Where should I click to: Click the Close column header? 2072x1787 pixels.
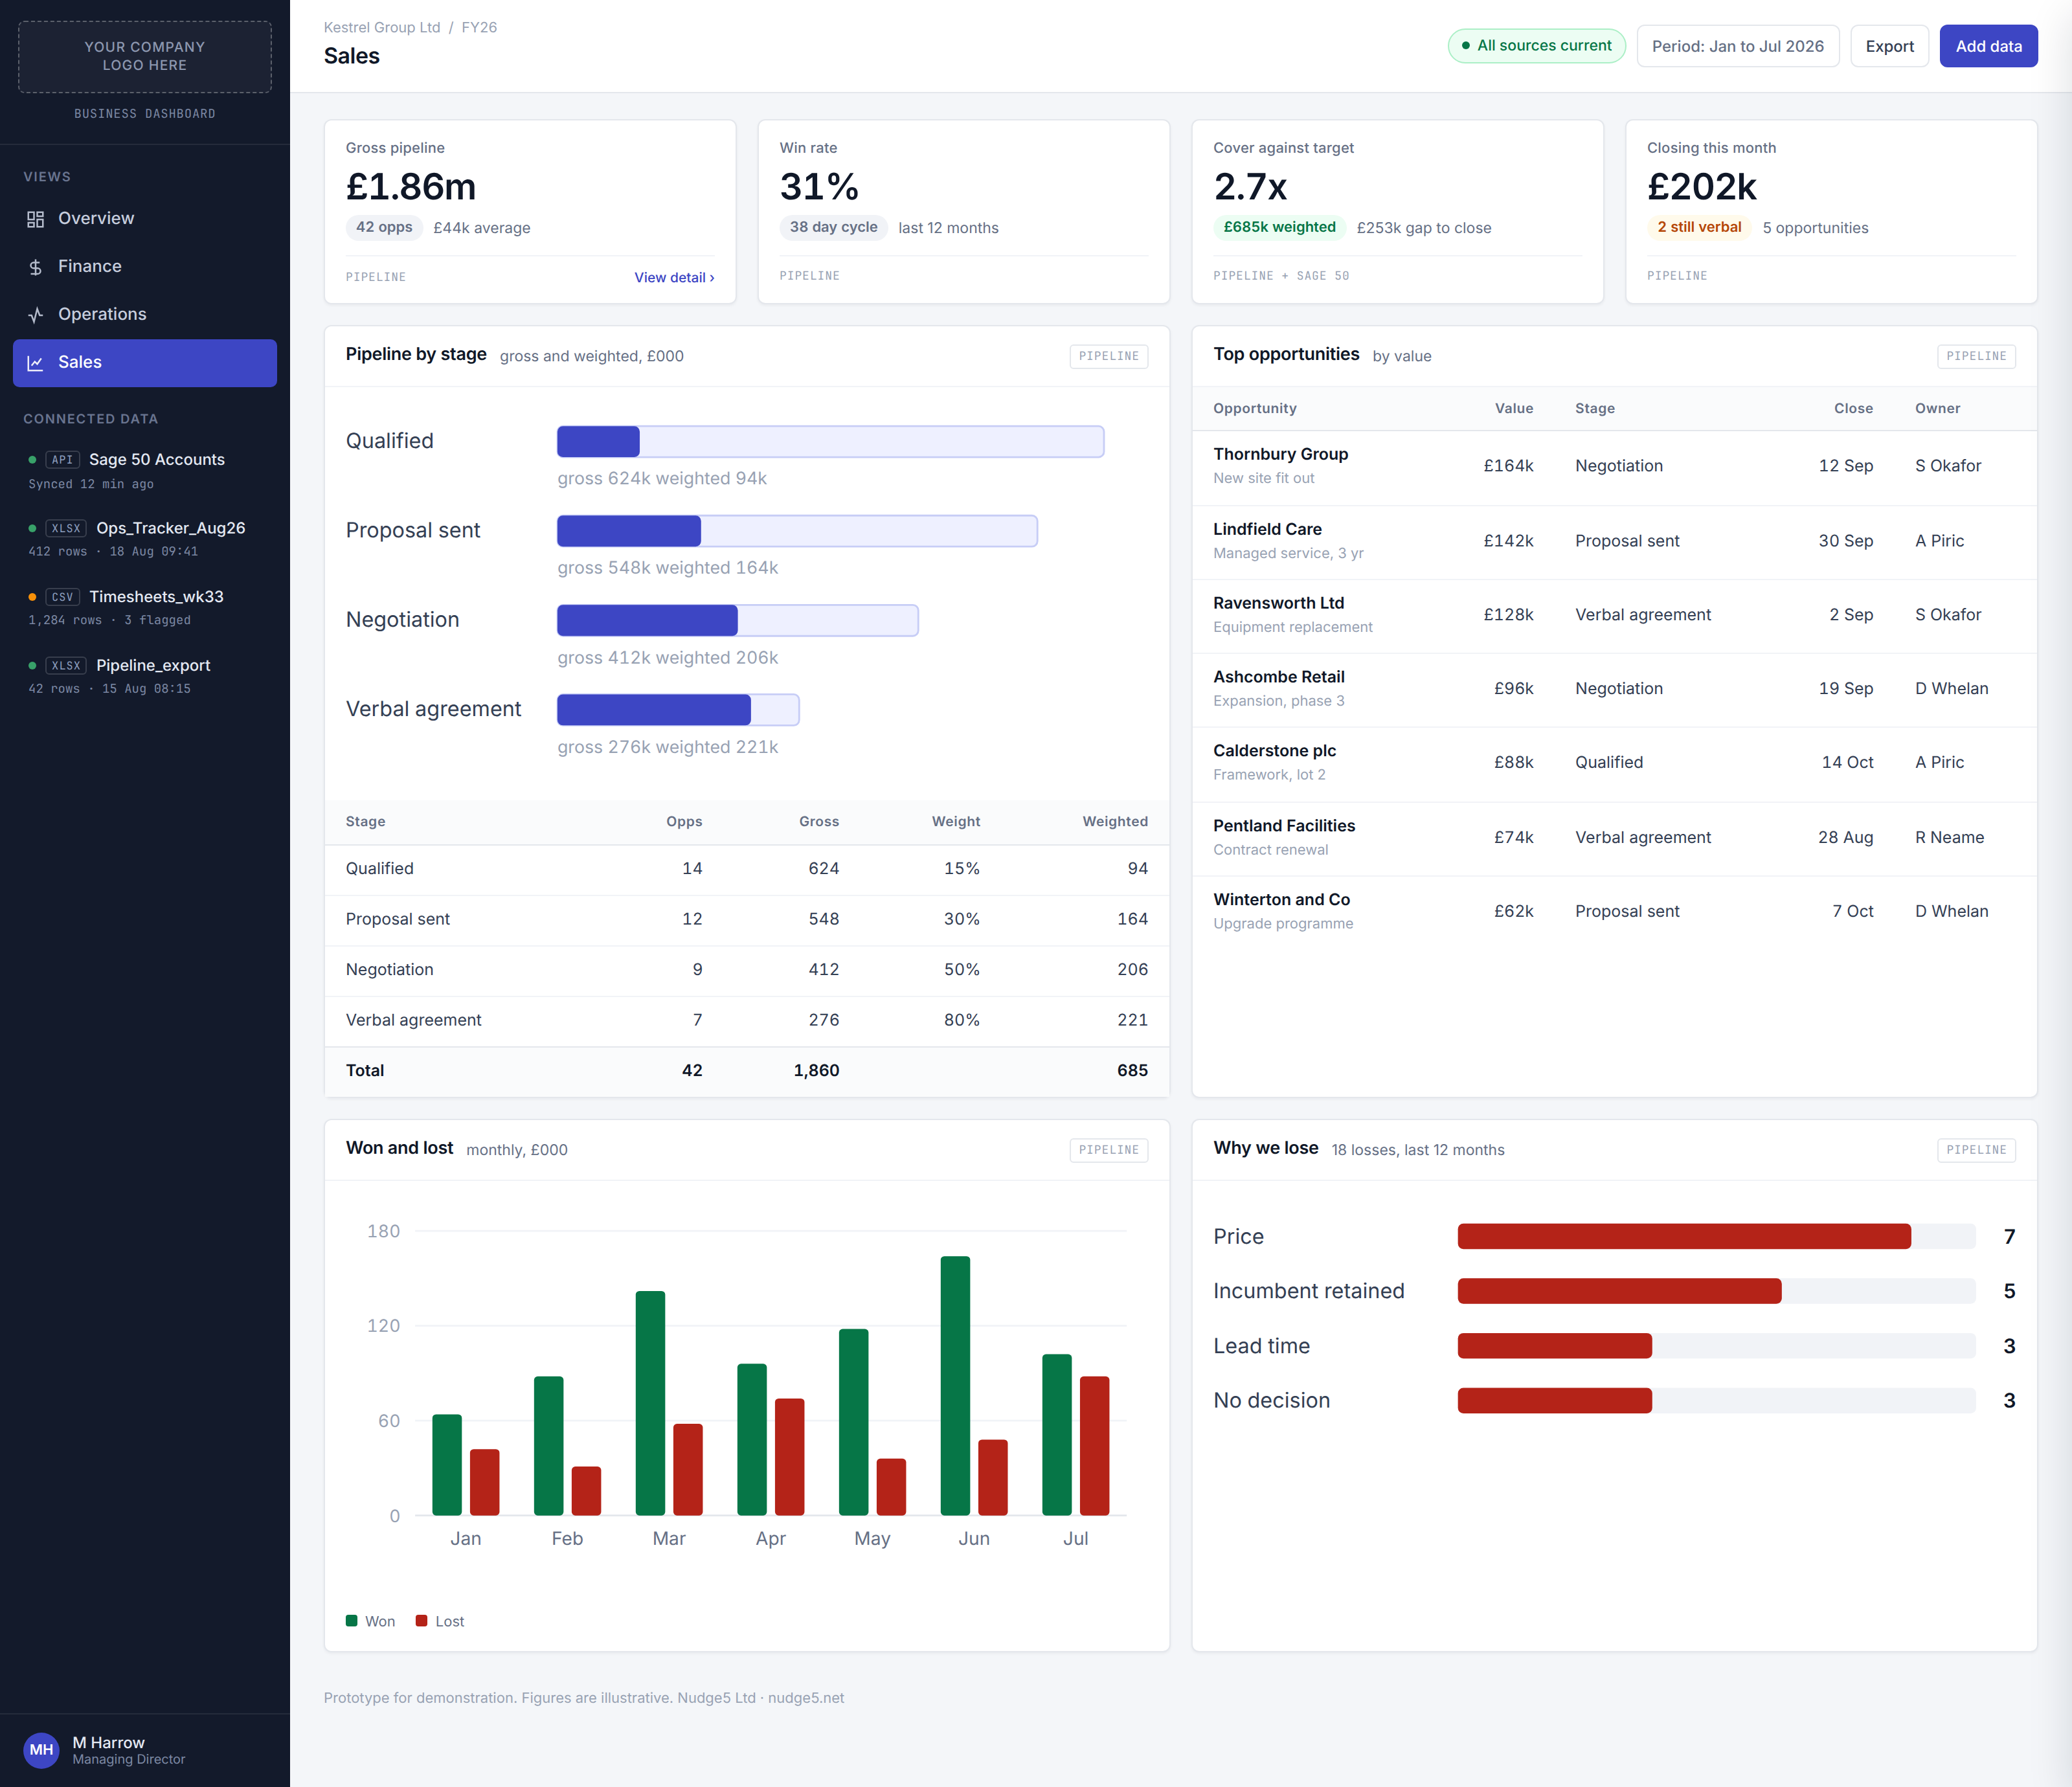(1853, 409)
